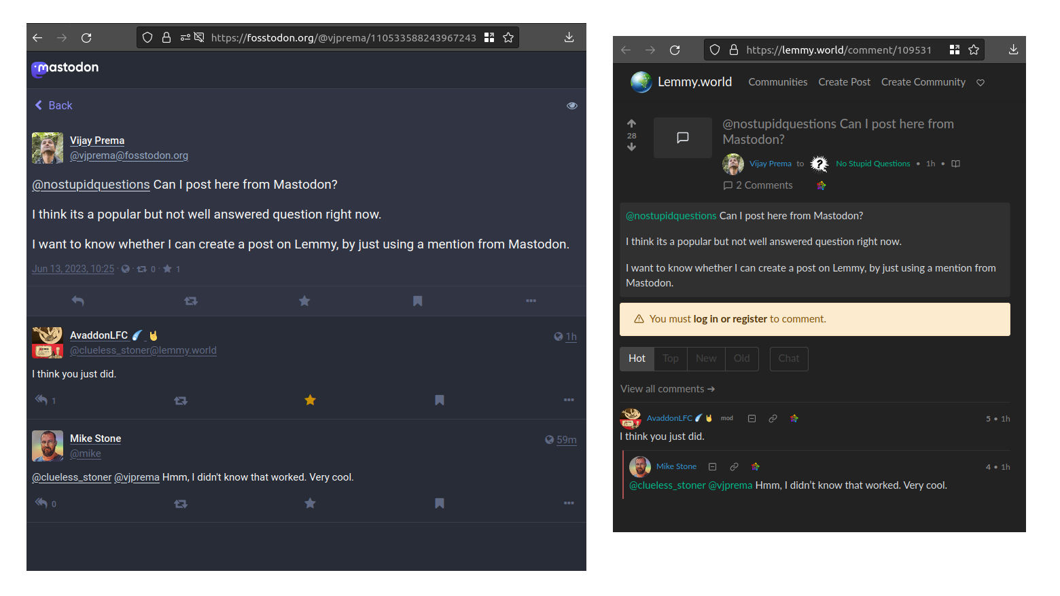
Task: Open downloads in the lemmy.world browser window
Action: pos(1013,50)
